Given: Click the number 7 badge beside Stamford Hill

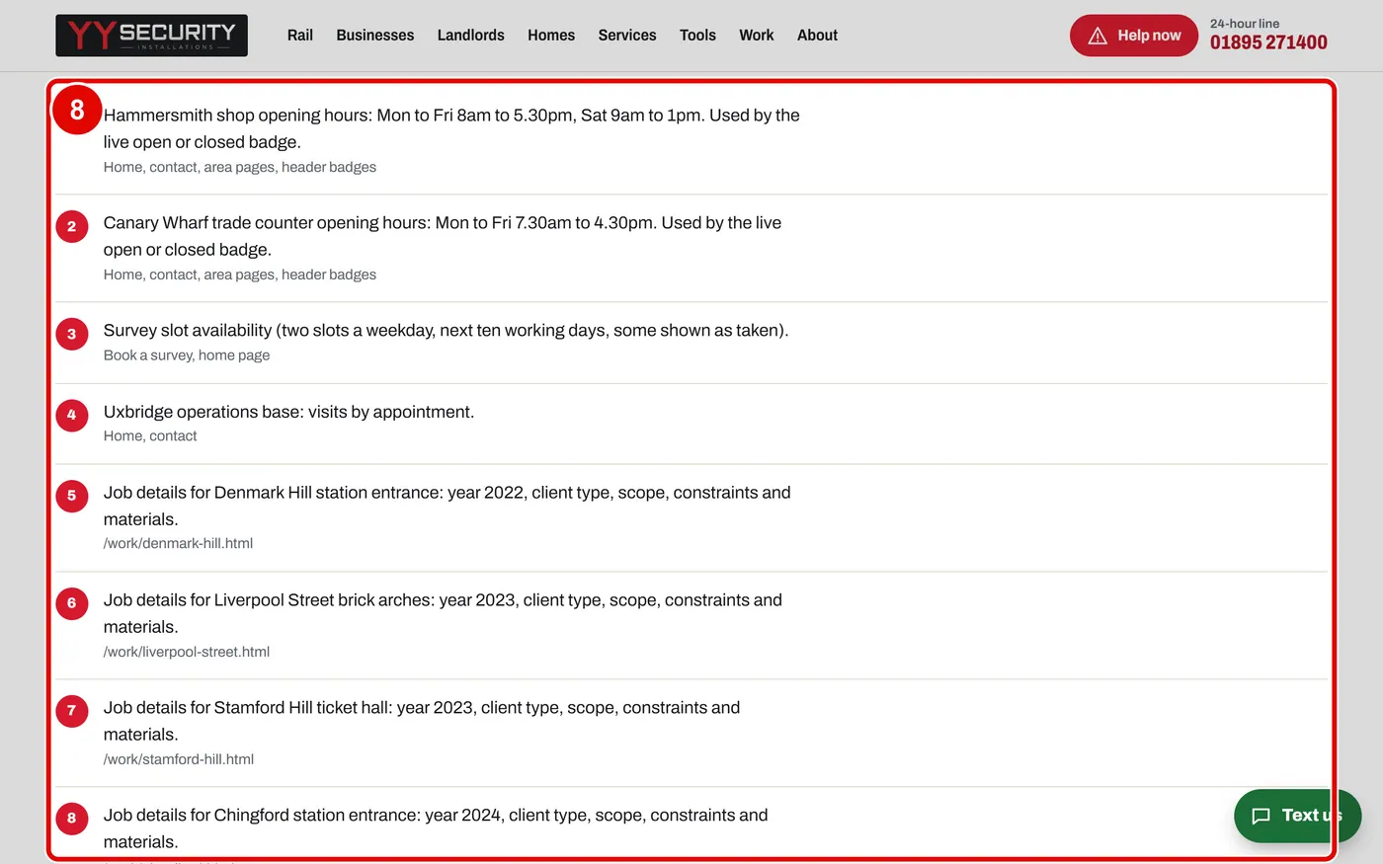Looking at the screenshot, I should [71, 711].
